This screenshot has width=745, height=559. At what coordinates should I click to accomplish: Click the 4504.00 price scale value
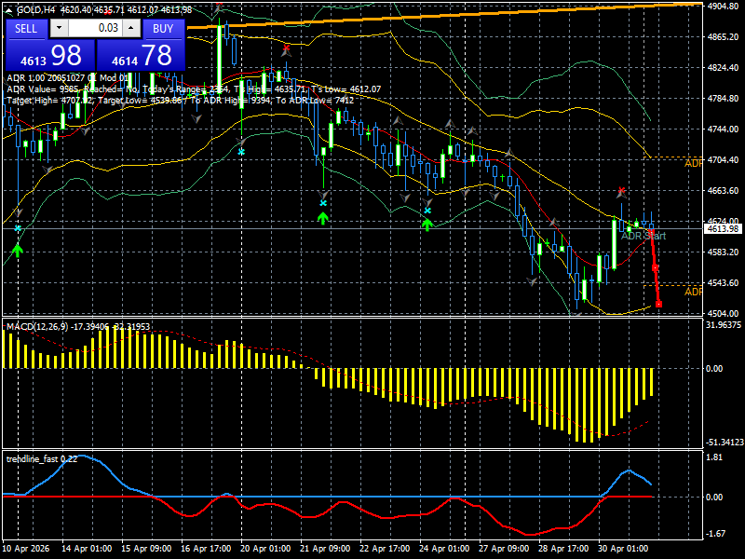click(x=723, y=314)
